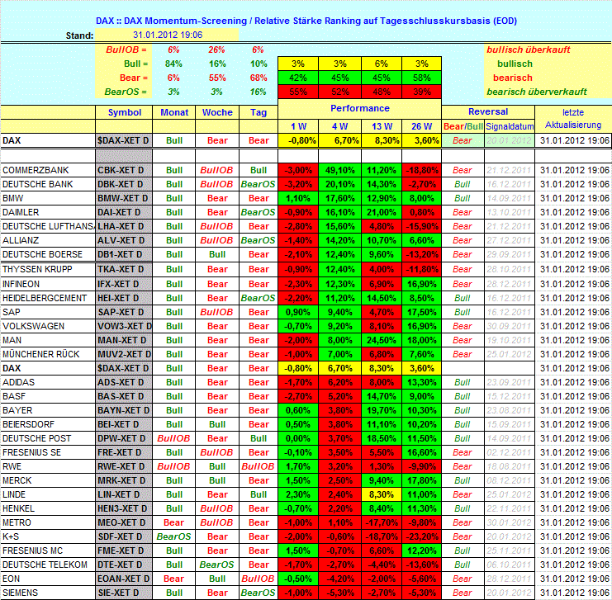Click the Stand date field at top
The image size is (612, 600).
[168, 35]
